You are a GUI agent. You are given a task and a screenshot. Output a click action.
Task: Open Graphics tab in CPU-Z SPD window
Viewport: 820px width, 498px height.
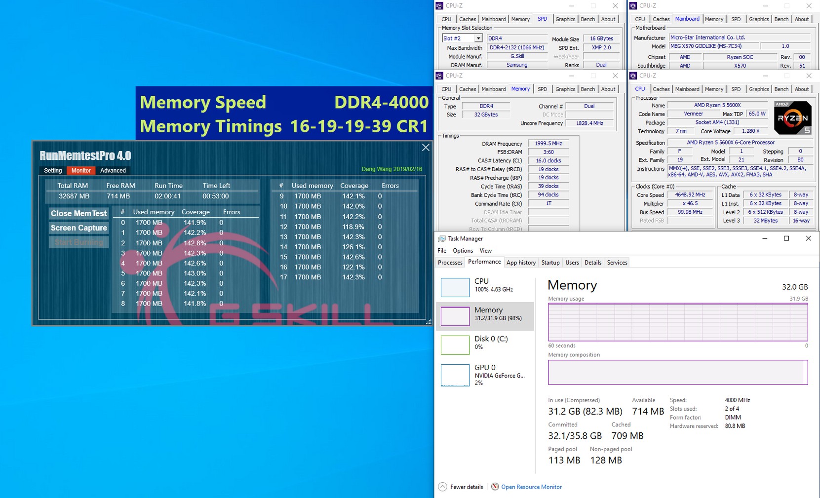565,19
